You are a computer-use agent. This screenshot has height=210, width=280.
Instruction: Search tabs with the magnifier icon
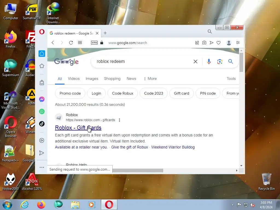coord(210,32)
